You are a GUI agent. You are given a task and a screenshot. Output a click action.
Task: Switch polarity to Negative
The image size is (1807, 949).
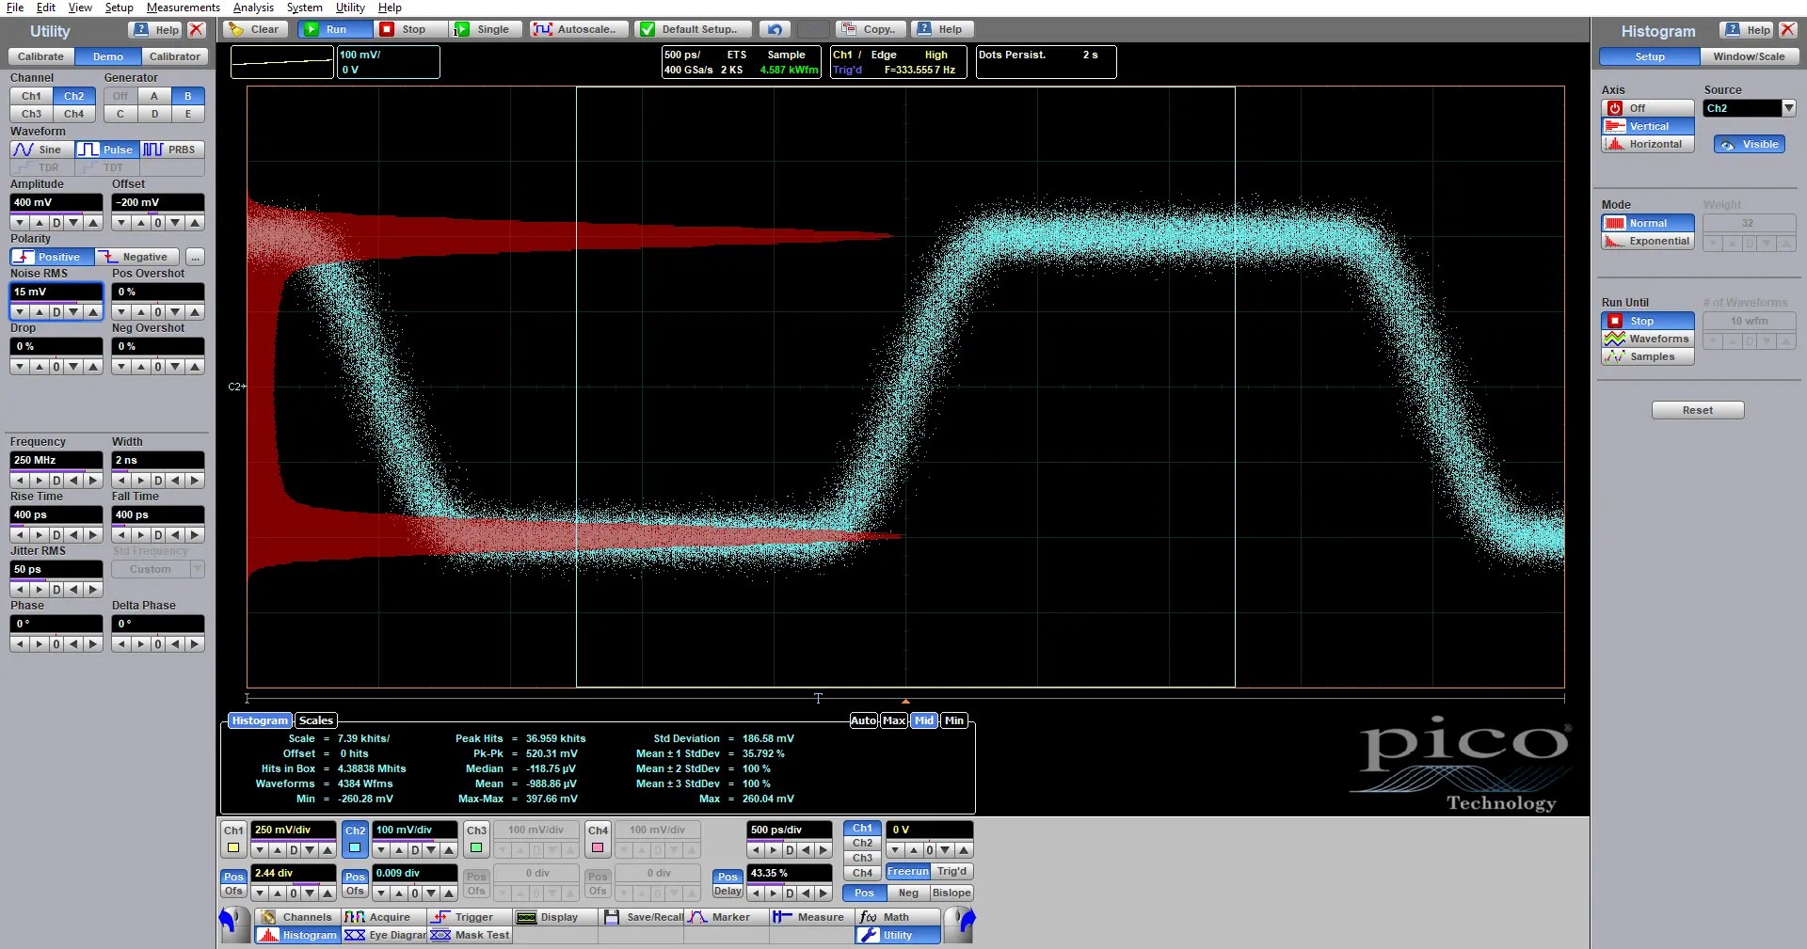pyautogui.click(x=136, y=257)
